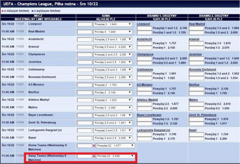Focus stake field for Benfica Poniżej 1 1.769
The image size is (240, 164).
[196, 93]
